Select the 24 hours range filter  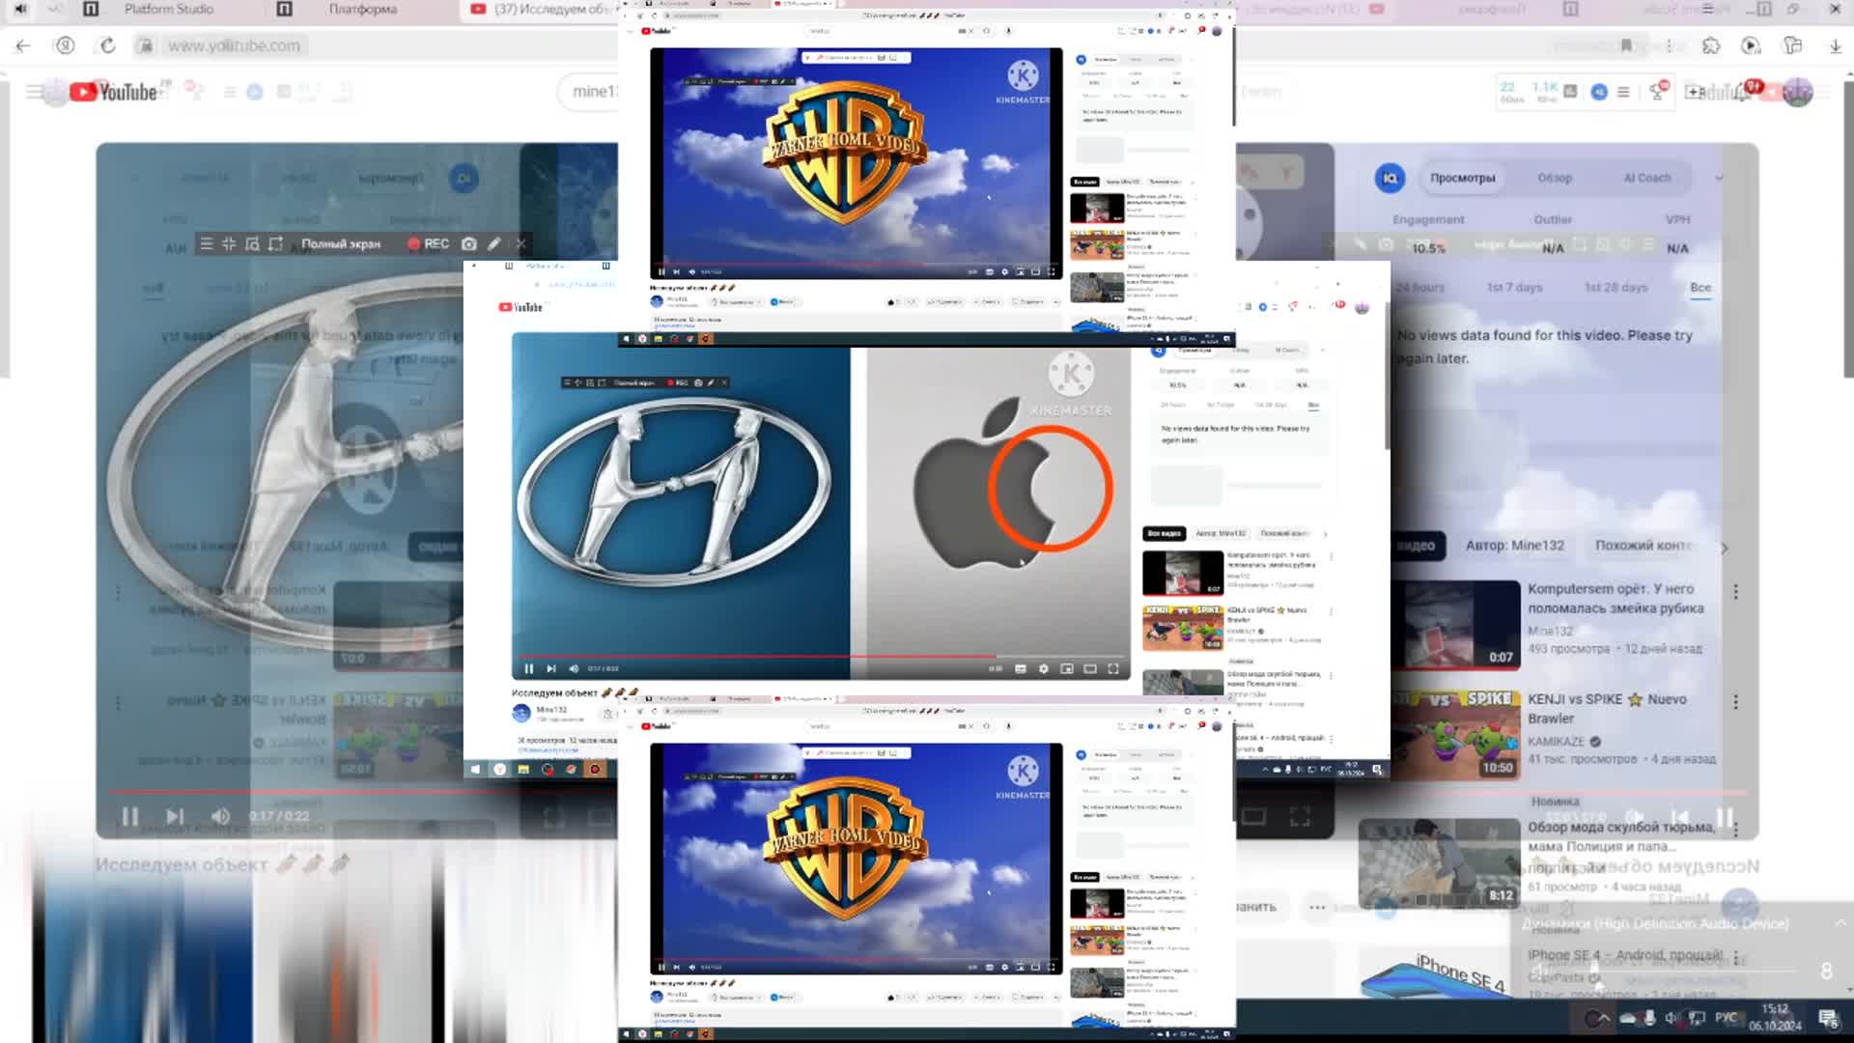(1419, 288)
